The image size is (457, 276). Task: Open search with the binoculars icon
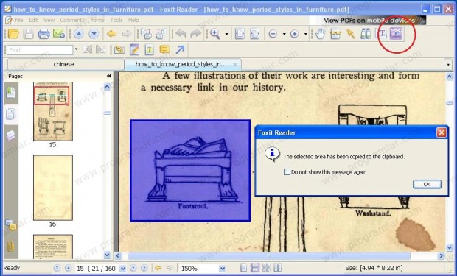coord(366,34)
